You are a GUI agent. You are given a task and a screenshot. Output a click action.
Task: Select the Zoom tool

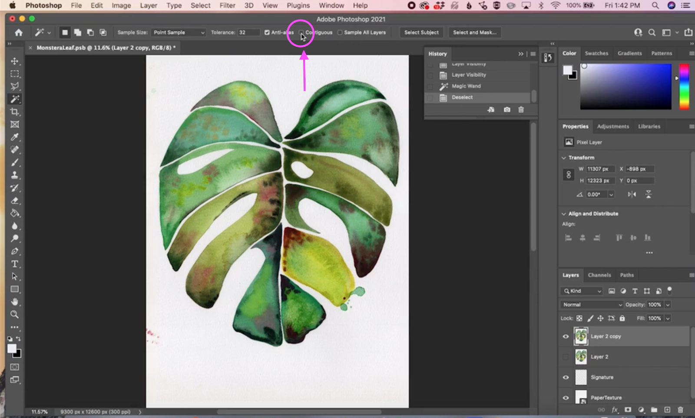(15, 314)
